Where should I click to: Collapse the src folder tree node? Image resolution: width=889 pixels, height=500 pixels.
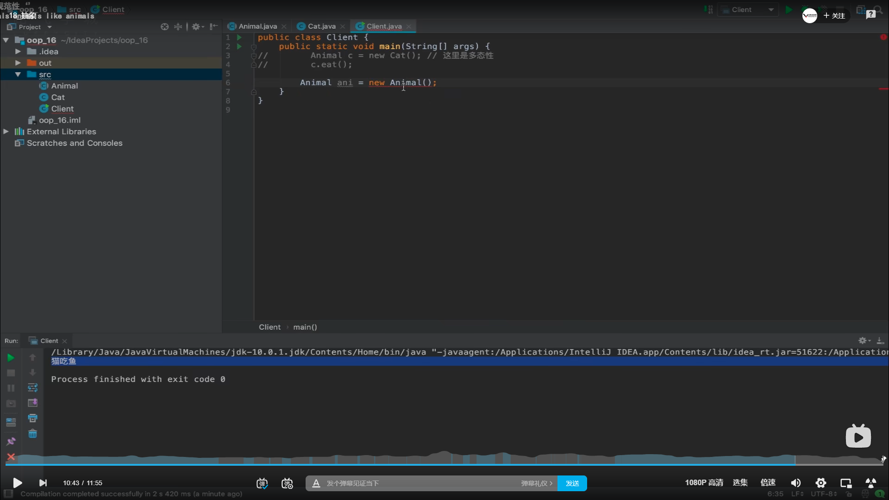[18, 75]
